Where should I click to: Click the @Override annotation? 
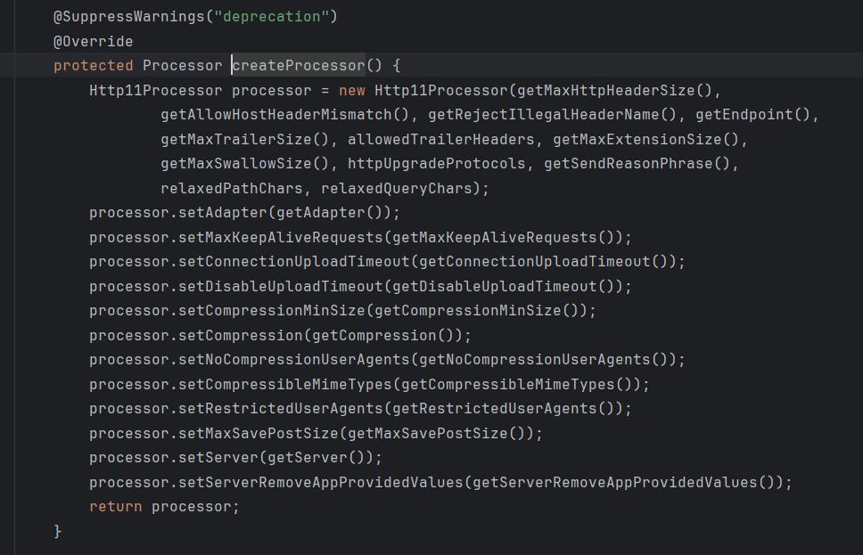click(x=93, y=42)
